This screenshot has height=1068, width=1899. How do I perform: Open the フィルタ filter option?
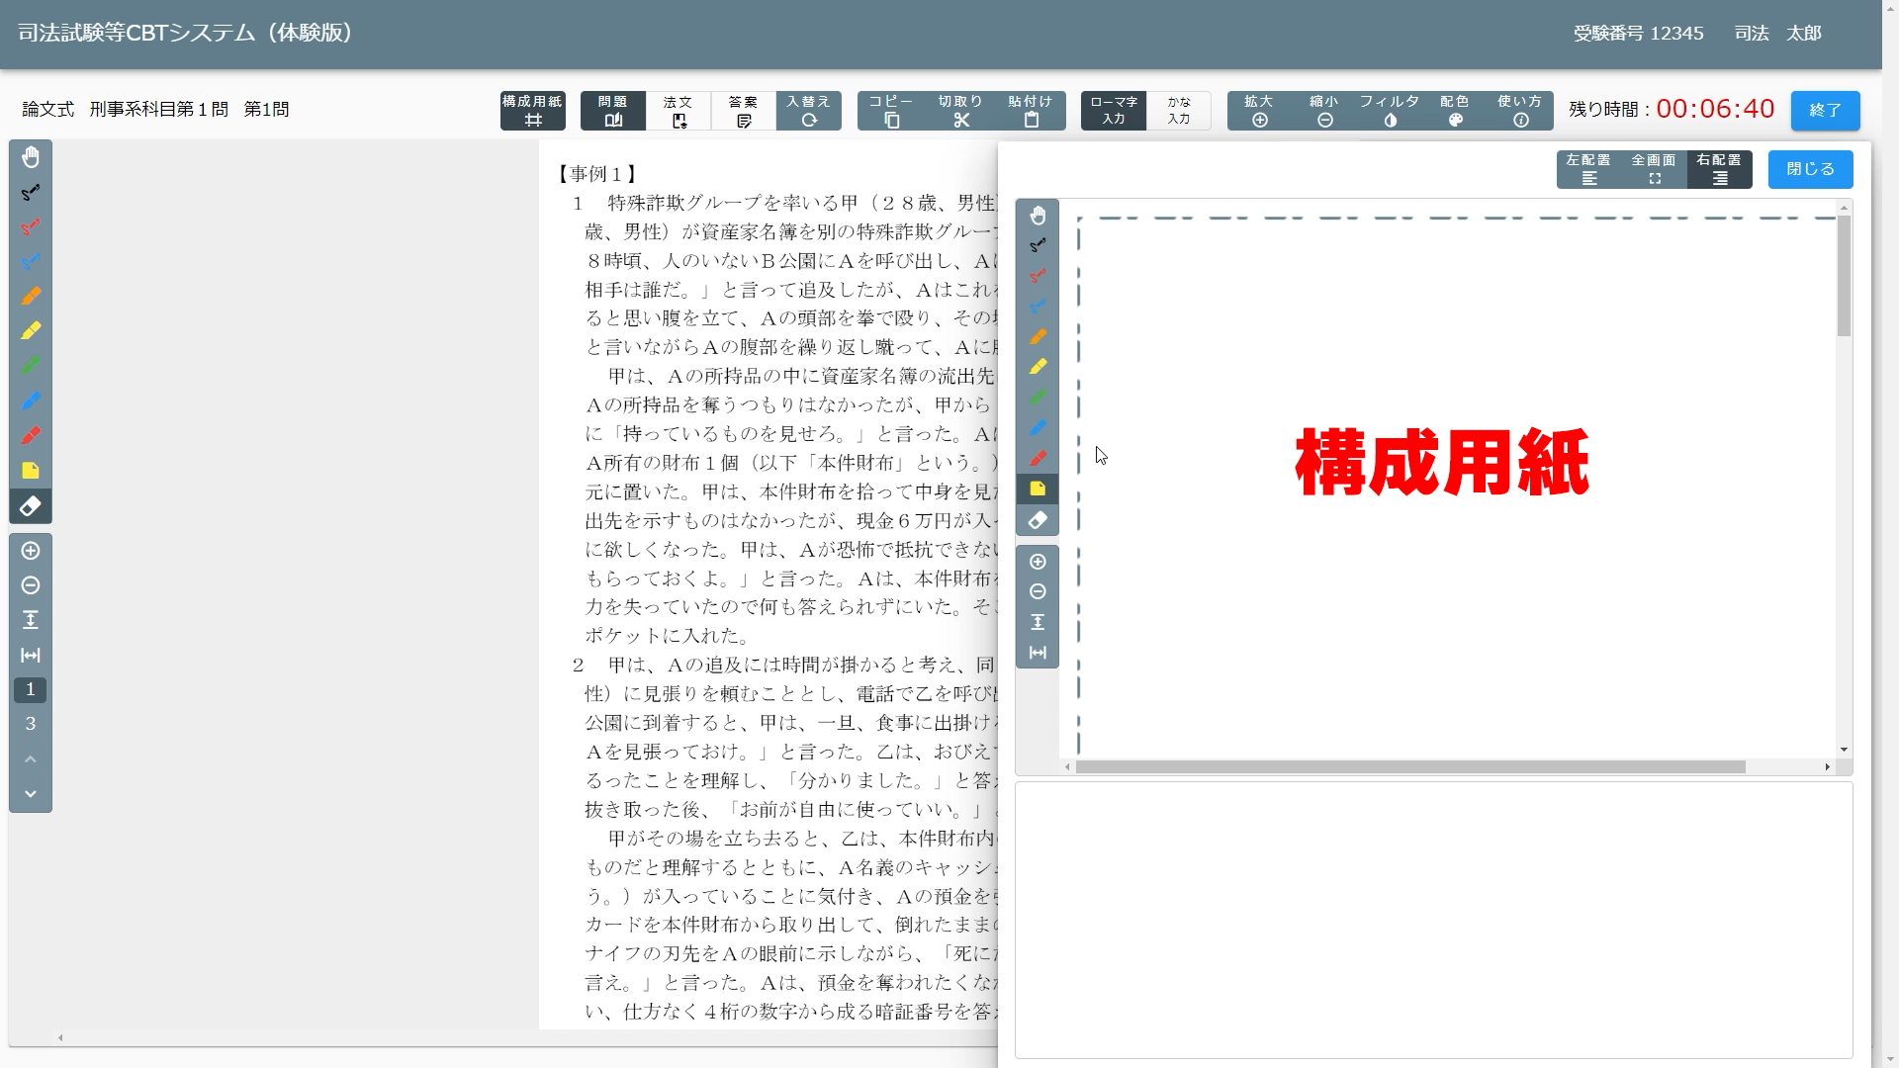point(1390,111)
